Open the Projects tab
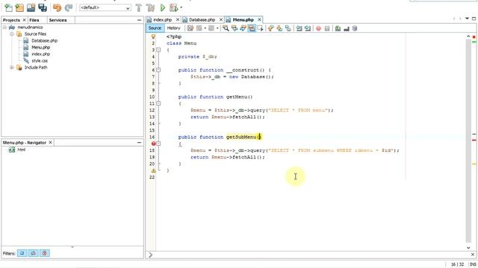Image resolution: width=478 pixels, height=268 pixels. pyautogui.click(x=11, y=20)
